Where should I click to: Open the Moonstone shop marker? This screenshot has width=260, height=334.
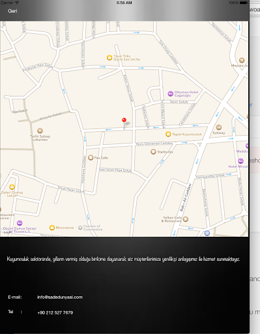pos(52,228)
